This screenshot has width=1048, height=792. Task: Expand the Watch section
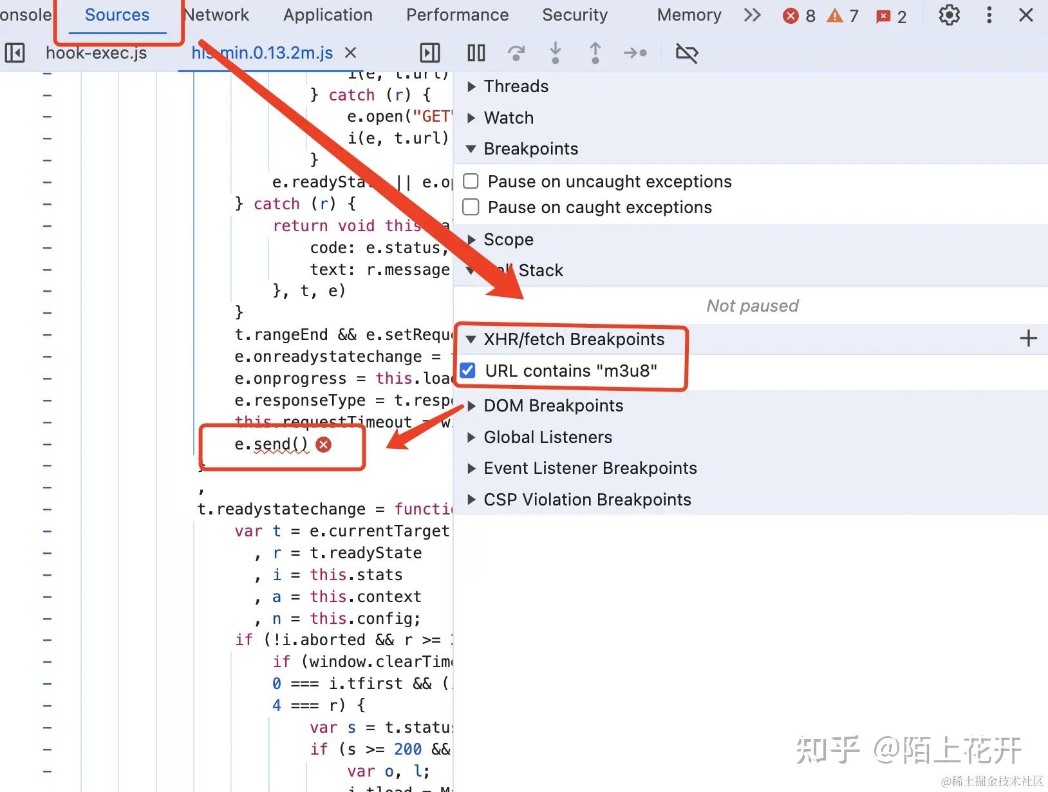point(471,117)
